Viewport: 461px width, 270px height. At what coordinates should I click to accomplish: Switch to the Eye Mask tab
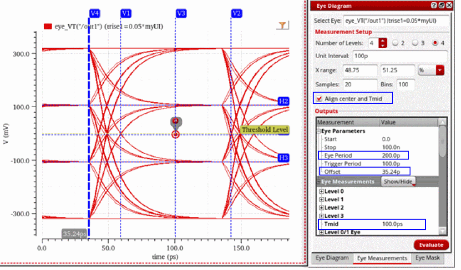tap(427, 258)
